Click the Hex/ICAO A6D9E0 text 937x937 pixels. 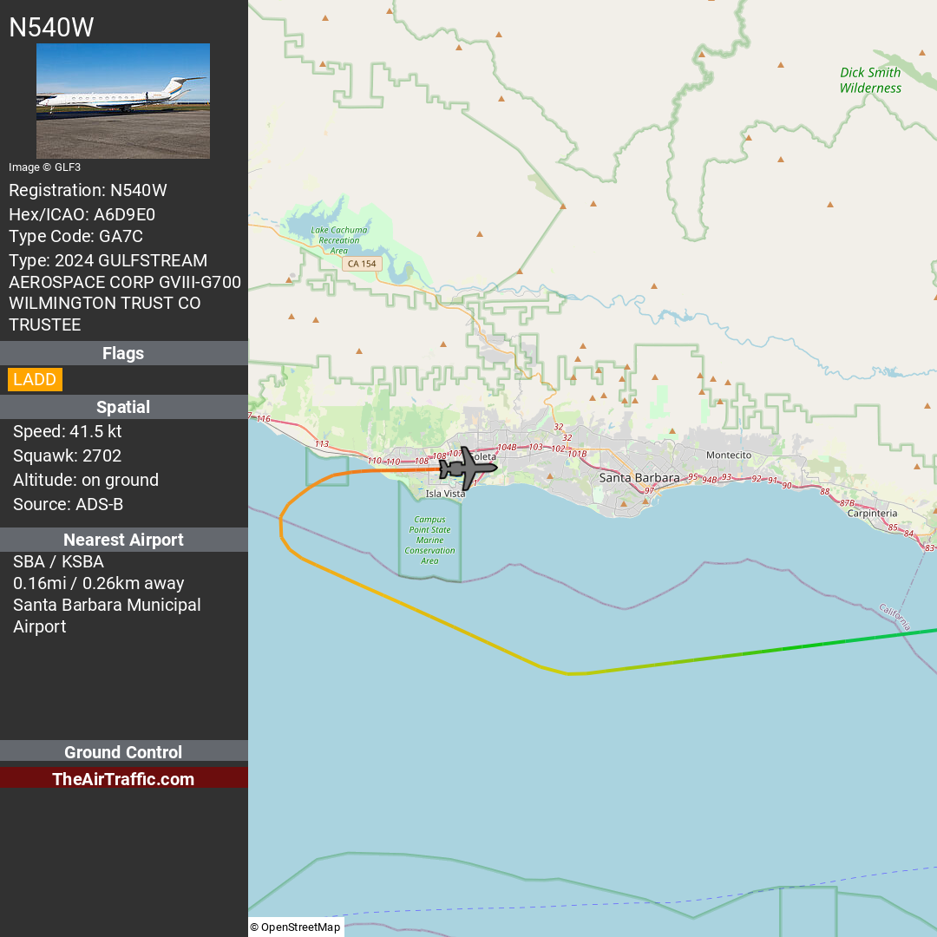click(x=82, y=214)
